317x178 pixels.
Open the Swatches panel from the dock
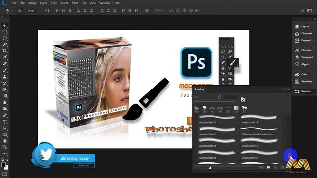click(303, 81)
